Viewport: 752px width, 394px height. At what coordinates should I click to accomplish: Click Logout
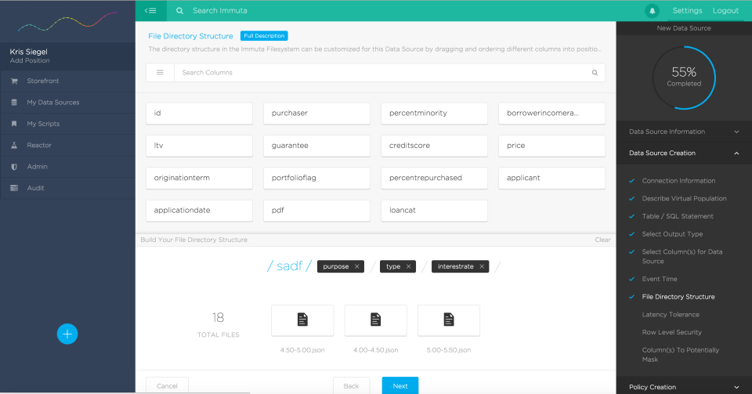725,10
